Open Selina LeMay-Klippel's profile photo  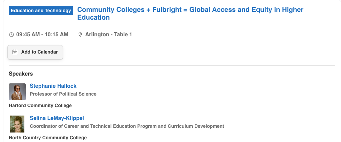[17, 124]
